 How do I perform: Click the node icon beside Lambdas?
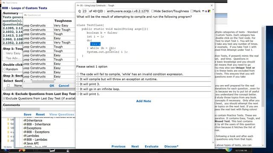tap(25, 136)
